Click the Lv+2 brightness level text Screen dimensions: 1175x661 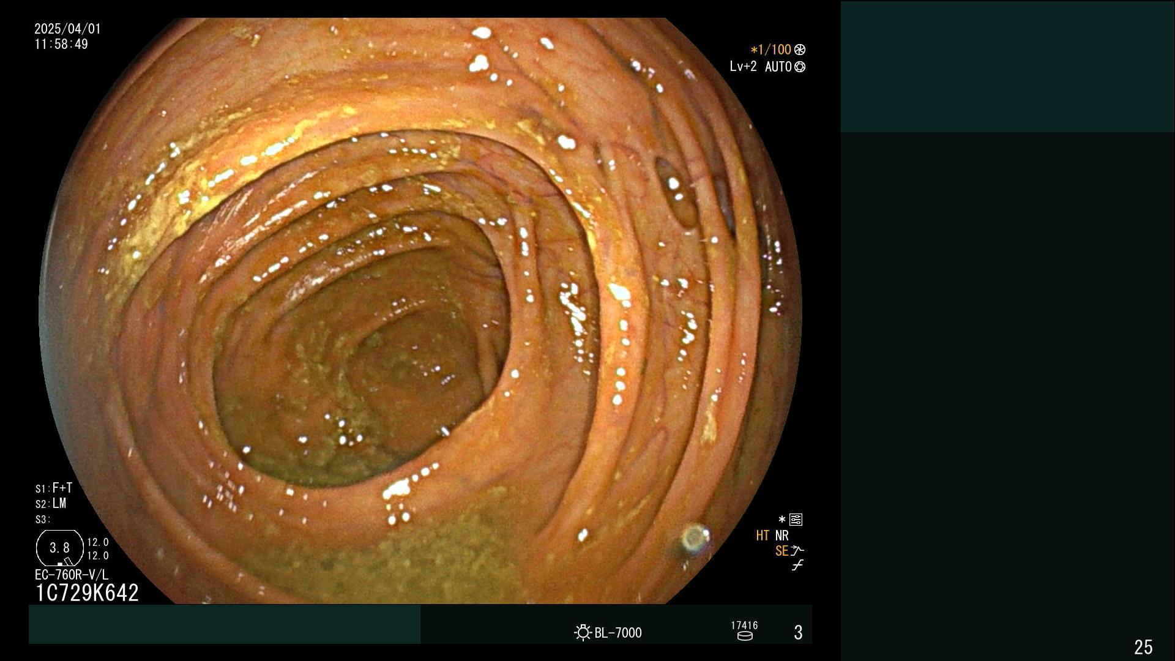(x=743, y=67)
